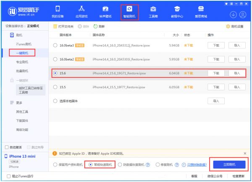This screenshot has height=182, width=252.
Task: Select 批量刷机 in sidebar
Action: (x=22, y=71)
